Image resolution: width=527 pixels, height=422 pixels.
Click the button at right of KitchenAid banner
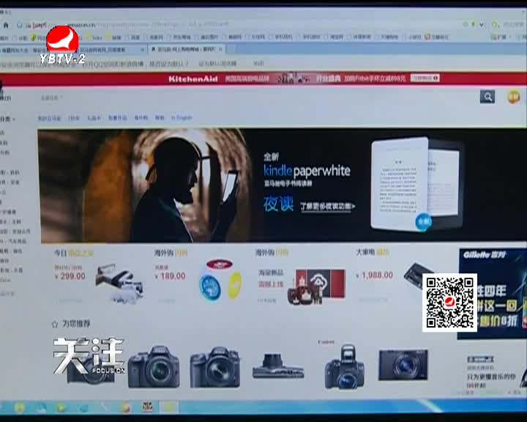tap(425, 78)
